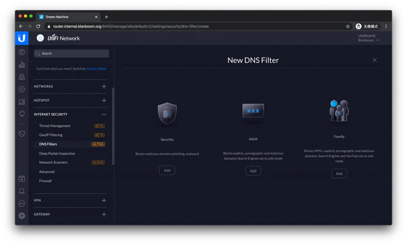Open the UniFi Devices circle icon
The image size is (407, 245).
(22, 89)
